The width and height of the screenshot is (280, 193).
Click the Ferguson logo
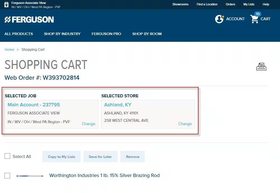pos(29,20)
